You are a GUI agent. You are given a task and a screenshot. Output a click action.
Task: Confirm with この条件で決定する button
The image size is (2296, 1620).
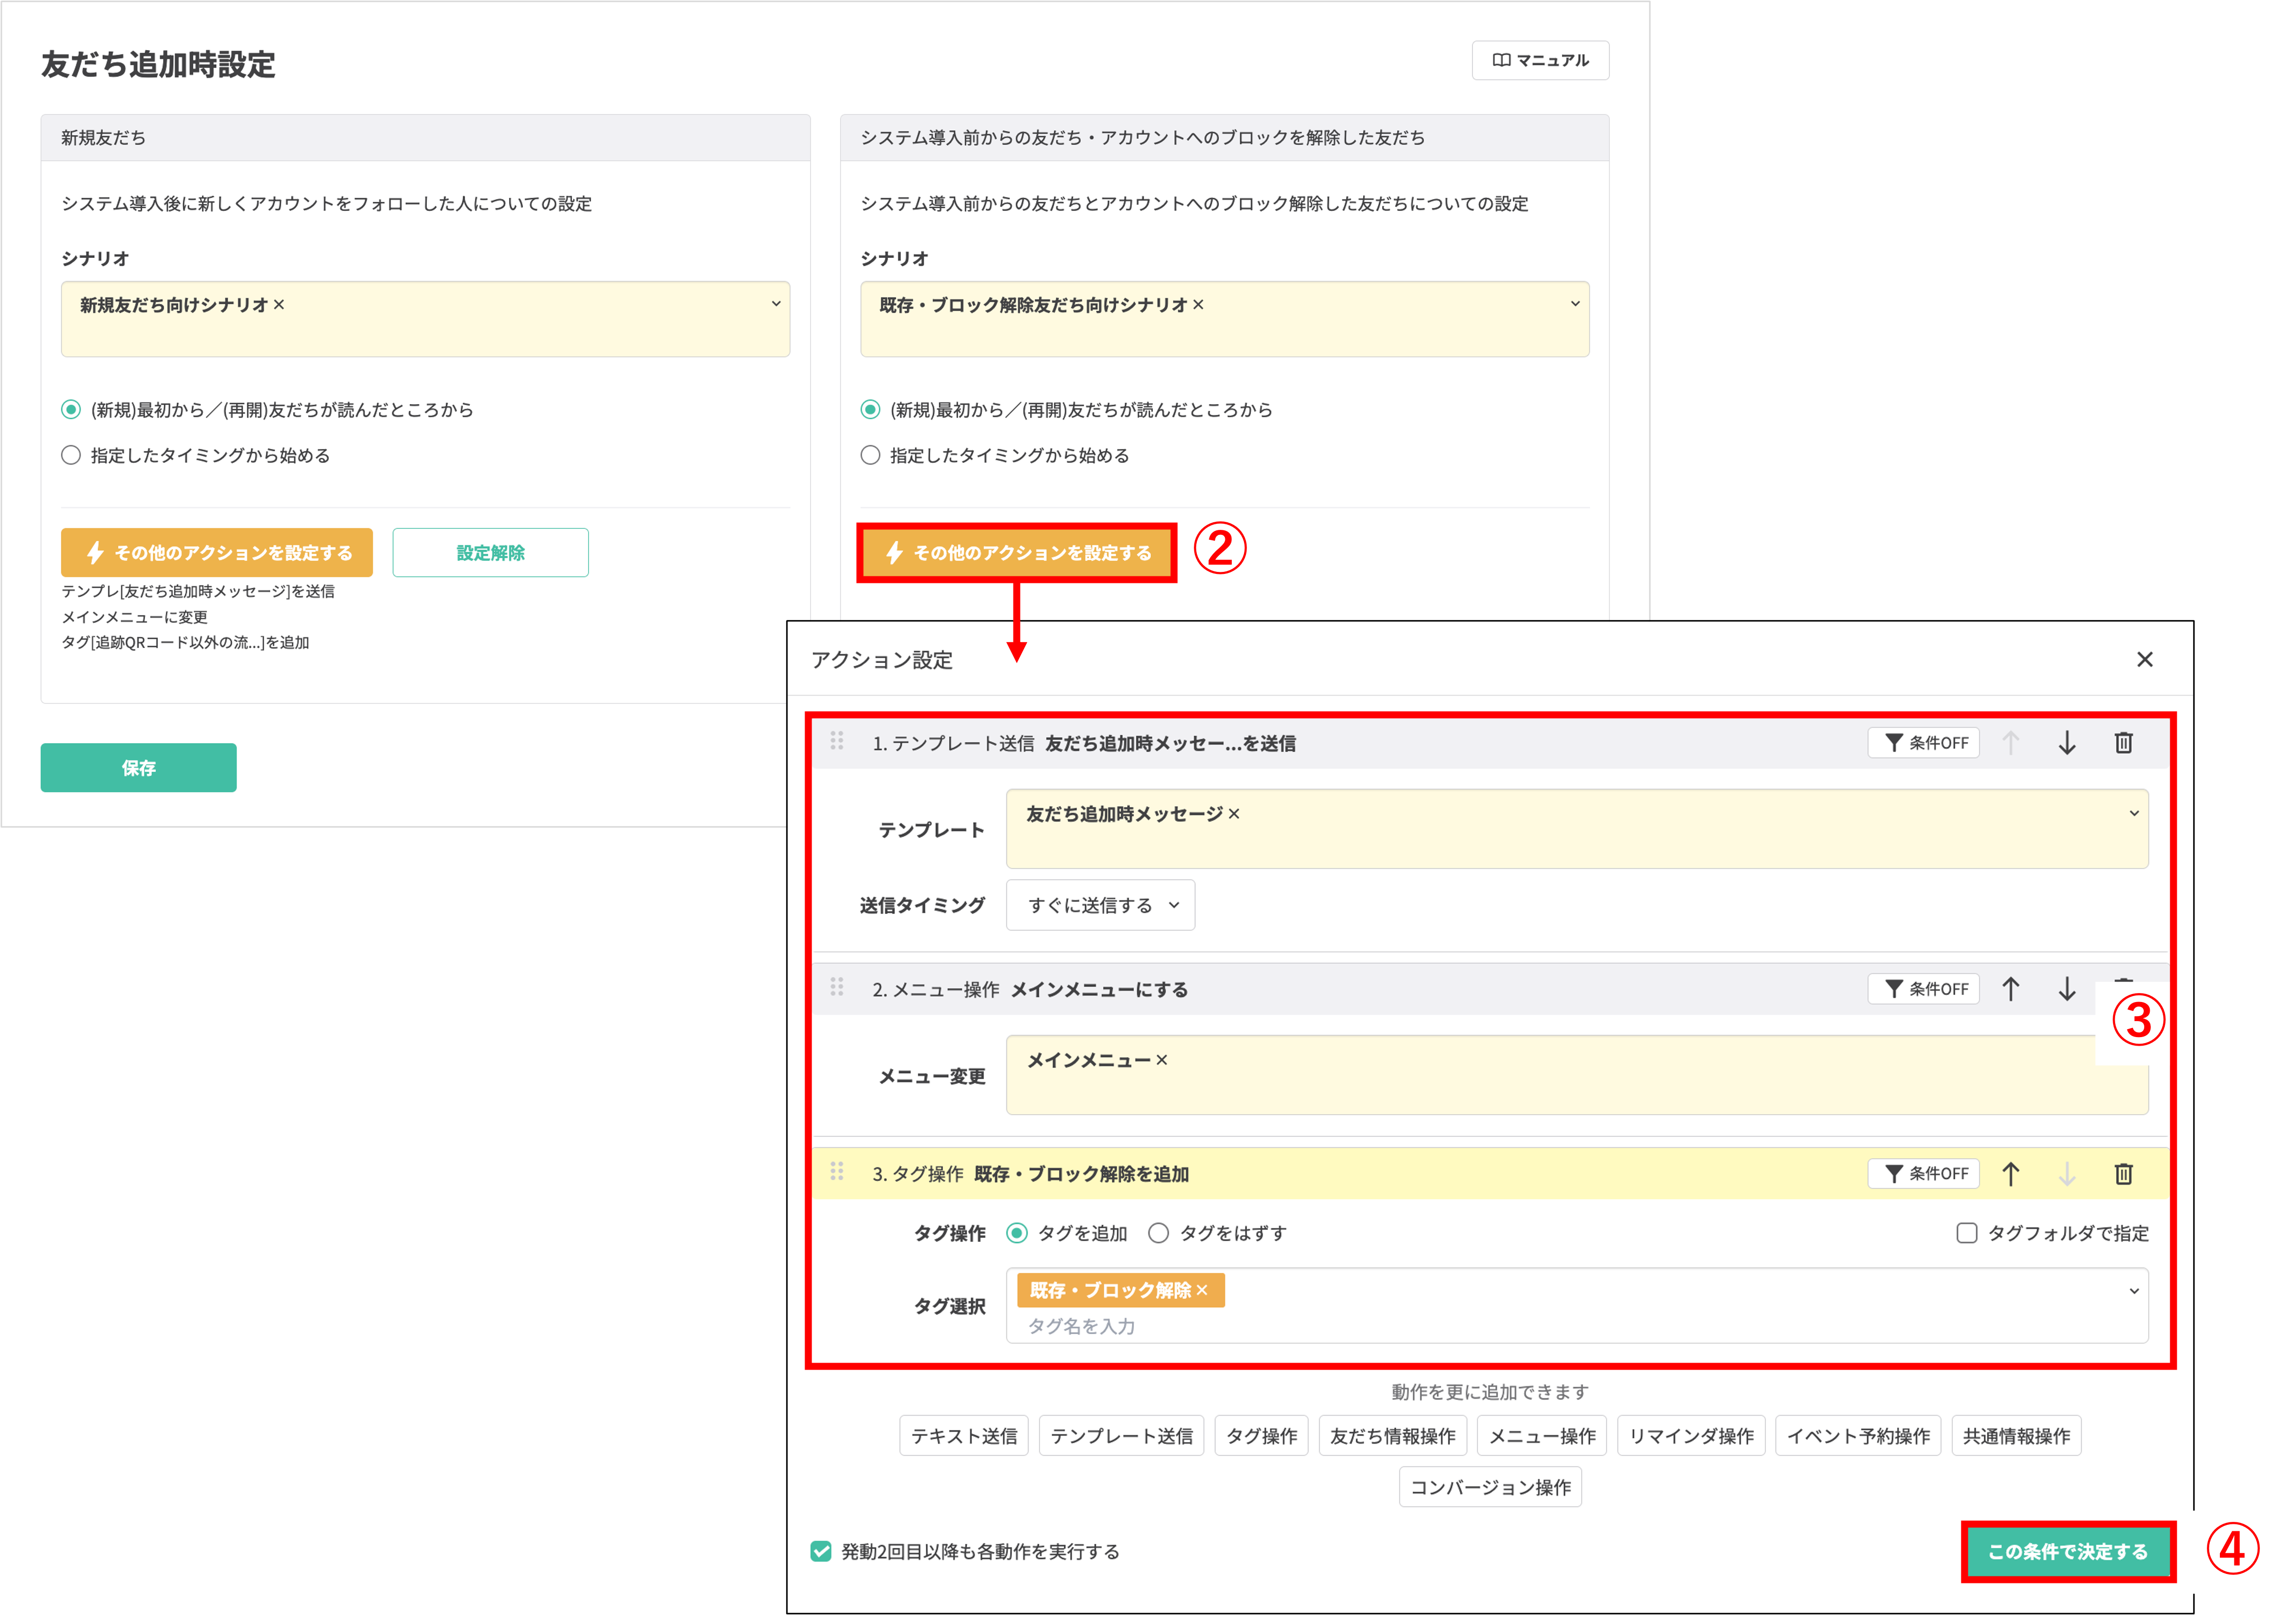[x=2067, y=1551]
